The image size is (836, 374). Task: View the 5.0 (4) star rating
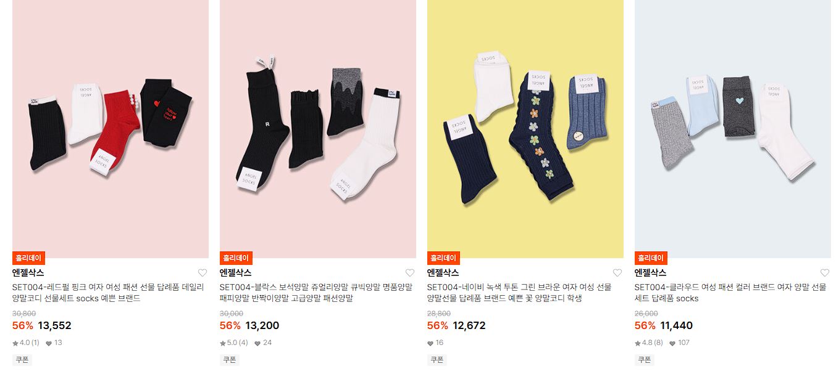click(x=234, y=343)
